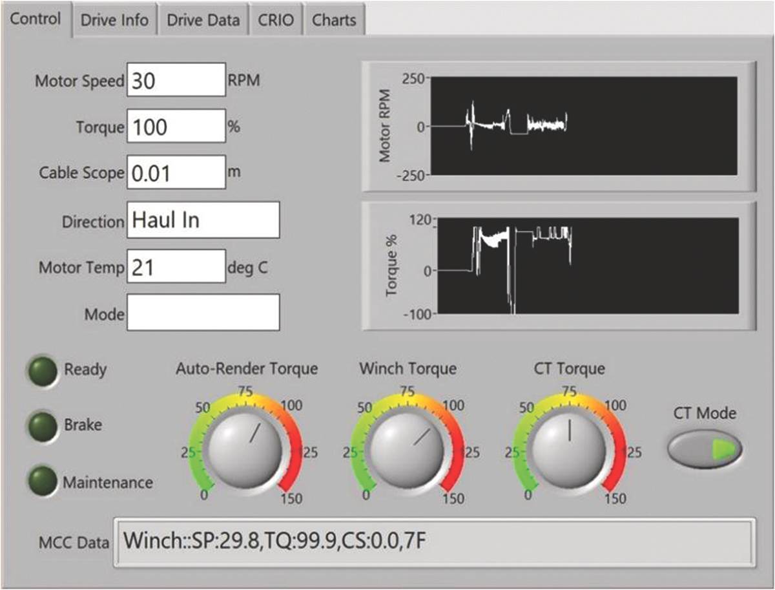
Task: Click the Motor Temp field
Action: [176, 266]
